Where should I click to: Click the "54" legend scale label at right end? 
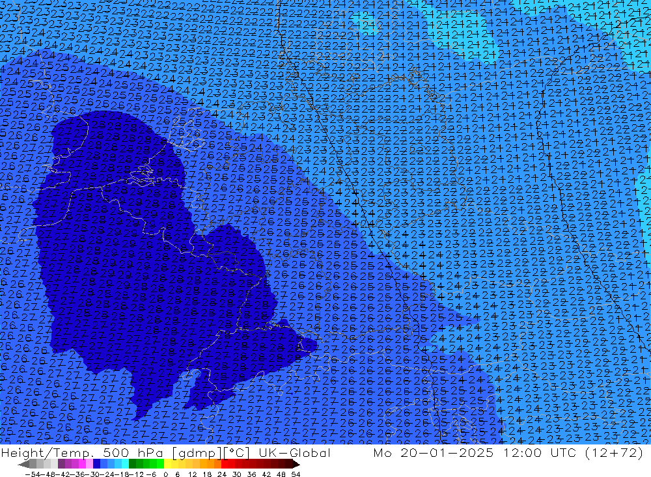pyautogui.click(x=296, y=474)
